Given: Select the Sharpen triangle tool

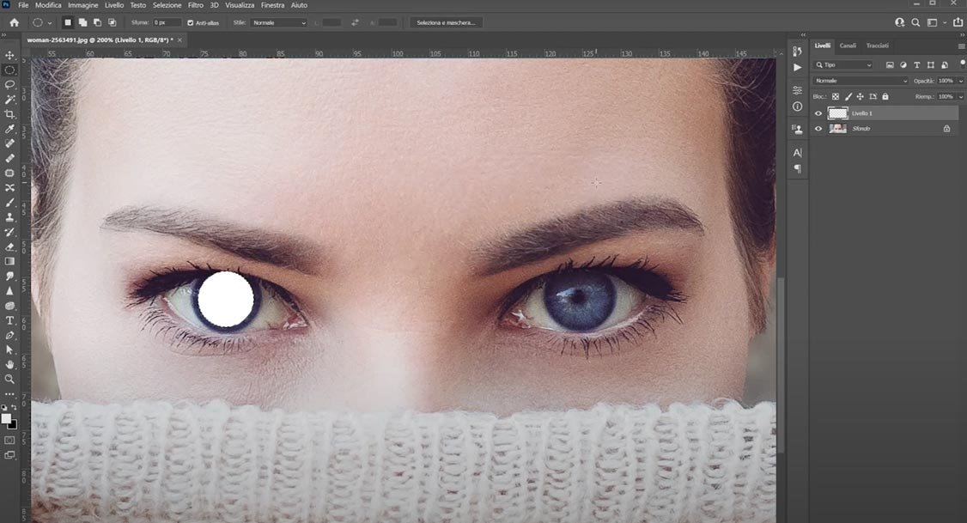Looking at the screenshot, I should click(9, 291).
